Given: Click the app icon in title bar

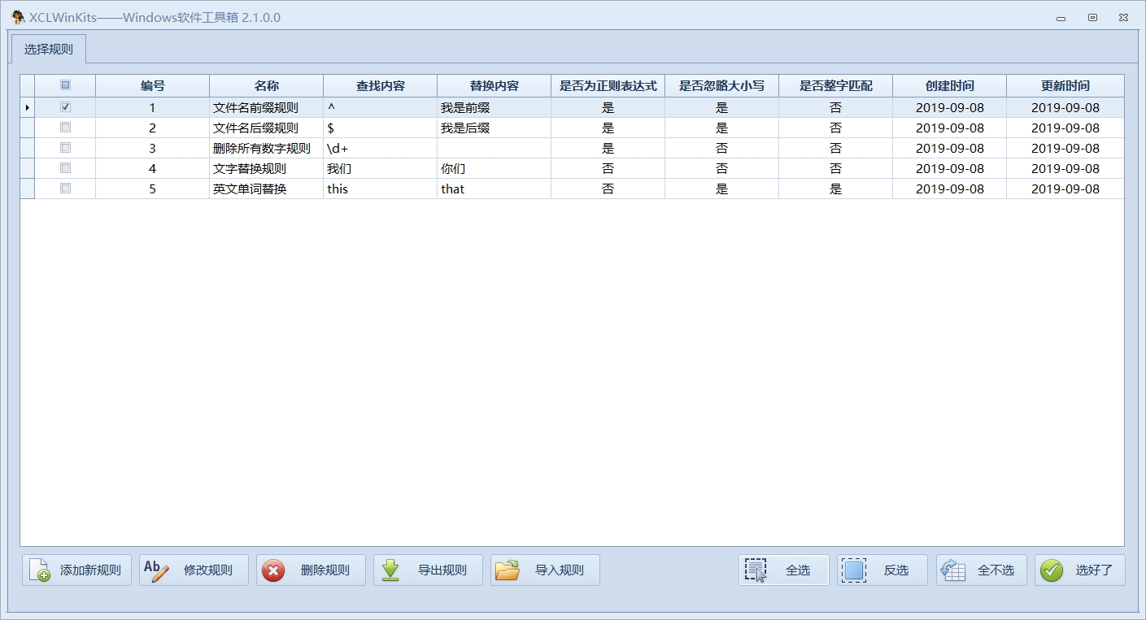Looking at the screenshot, I should pyautogui.click(x=18, y=17).
